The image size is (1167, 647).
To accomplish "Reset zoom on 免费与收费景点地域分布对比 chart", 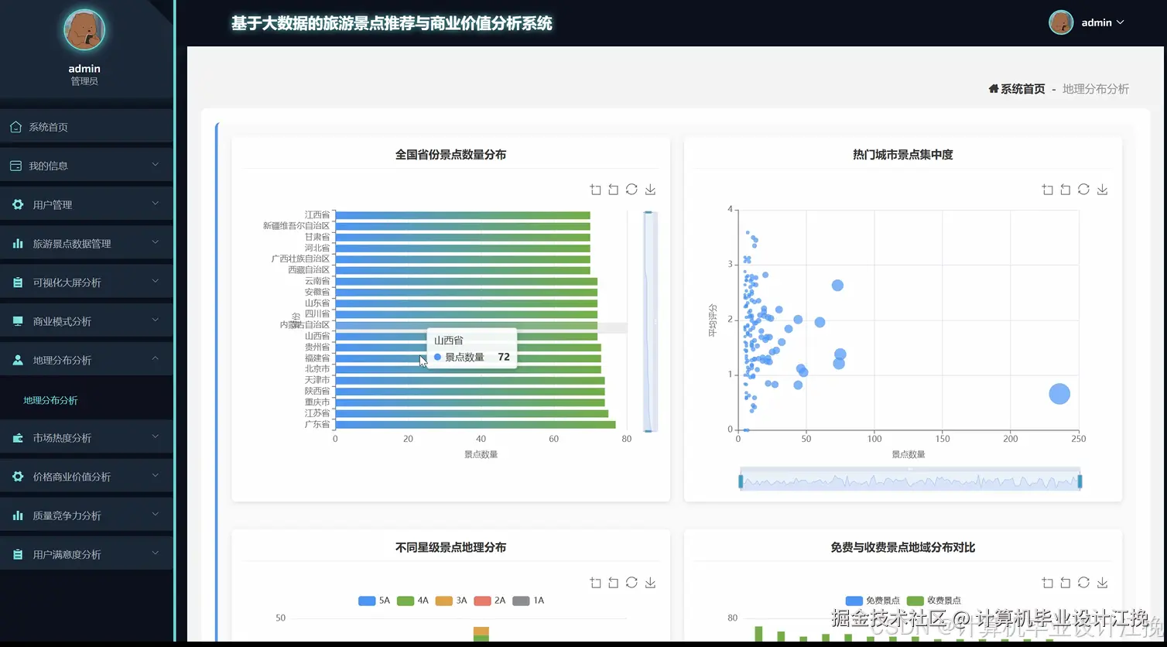I will click(x=1065, y=583).
